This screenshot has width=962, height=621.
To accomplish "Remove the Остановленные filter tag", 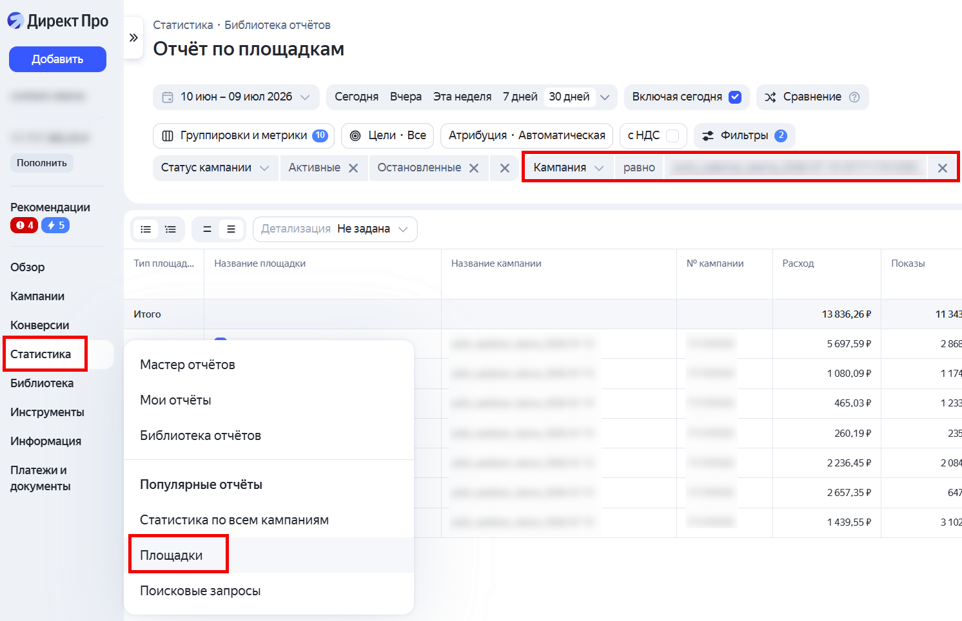I will [474, 168].
